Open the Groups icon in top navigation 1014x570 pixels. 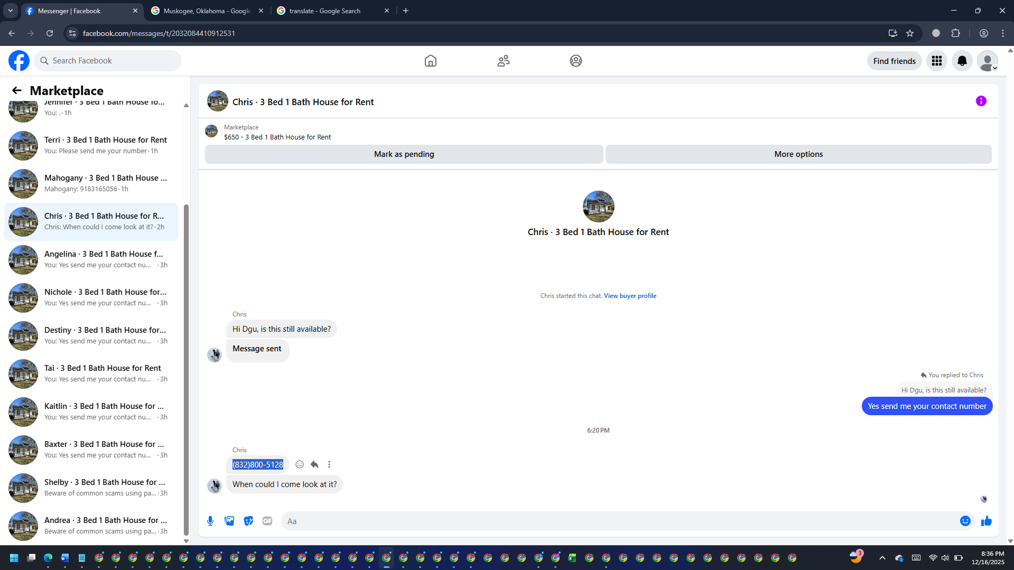click(x=576, y=61)
